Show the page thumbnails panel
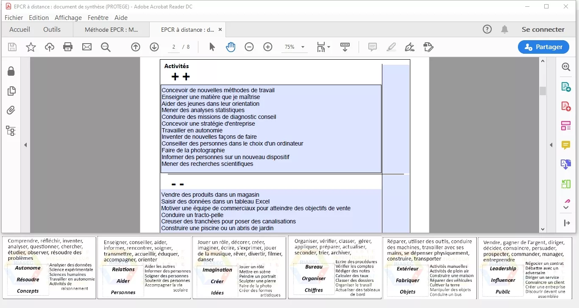 pyautogui.click(x=11, y=91)
